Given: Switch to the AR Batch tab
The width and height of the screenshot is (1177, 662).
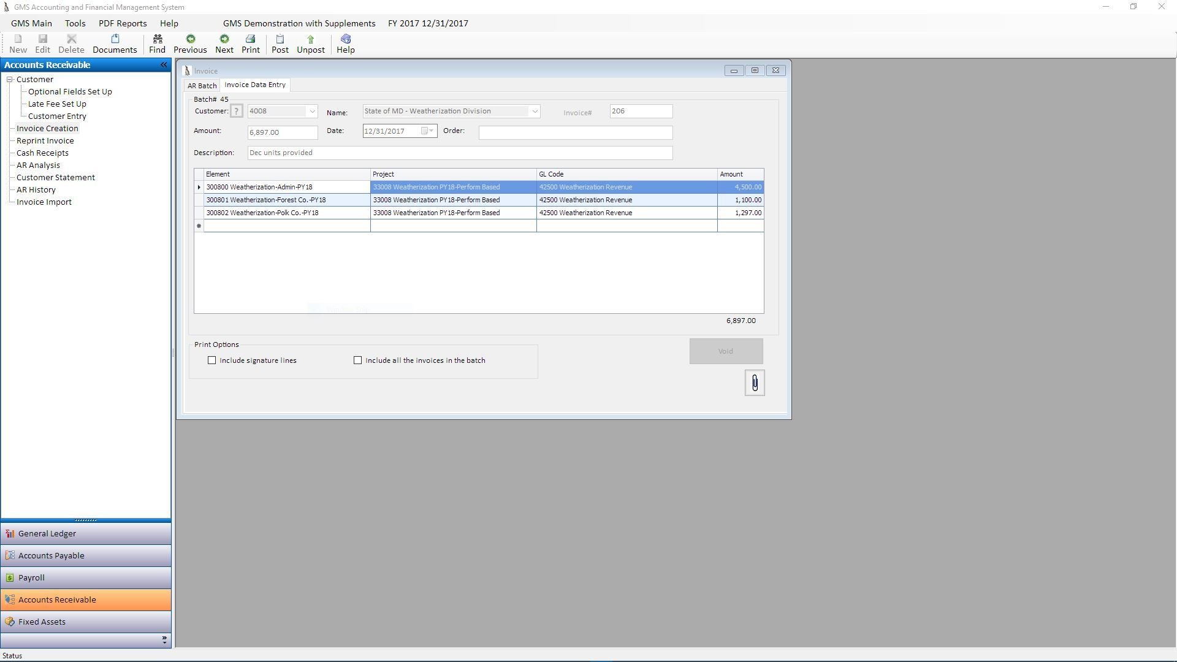Looking at the screenshot, I should pos(202,86).
